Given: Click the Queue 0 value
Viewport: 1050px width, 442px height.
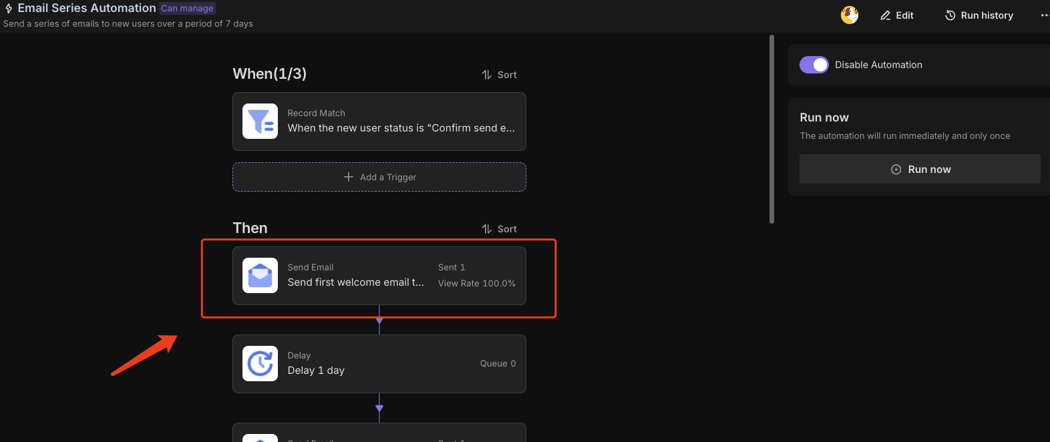Looking at the screenshot, I should (x=498, y=363).
